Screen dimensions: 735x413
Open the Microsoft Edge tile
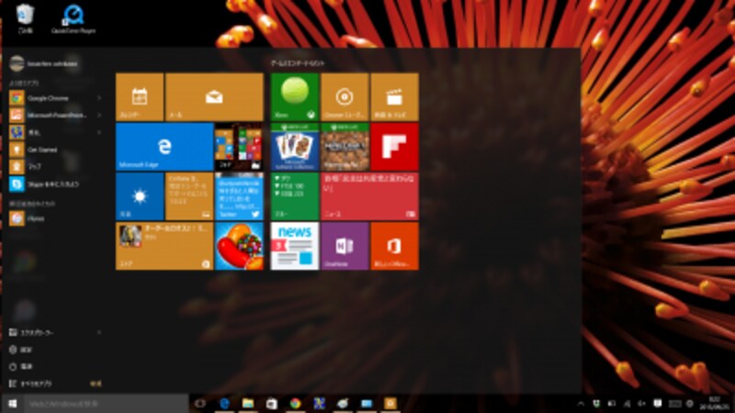tap(164, 147)
